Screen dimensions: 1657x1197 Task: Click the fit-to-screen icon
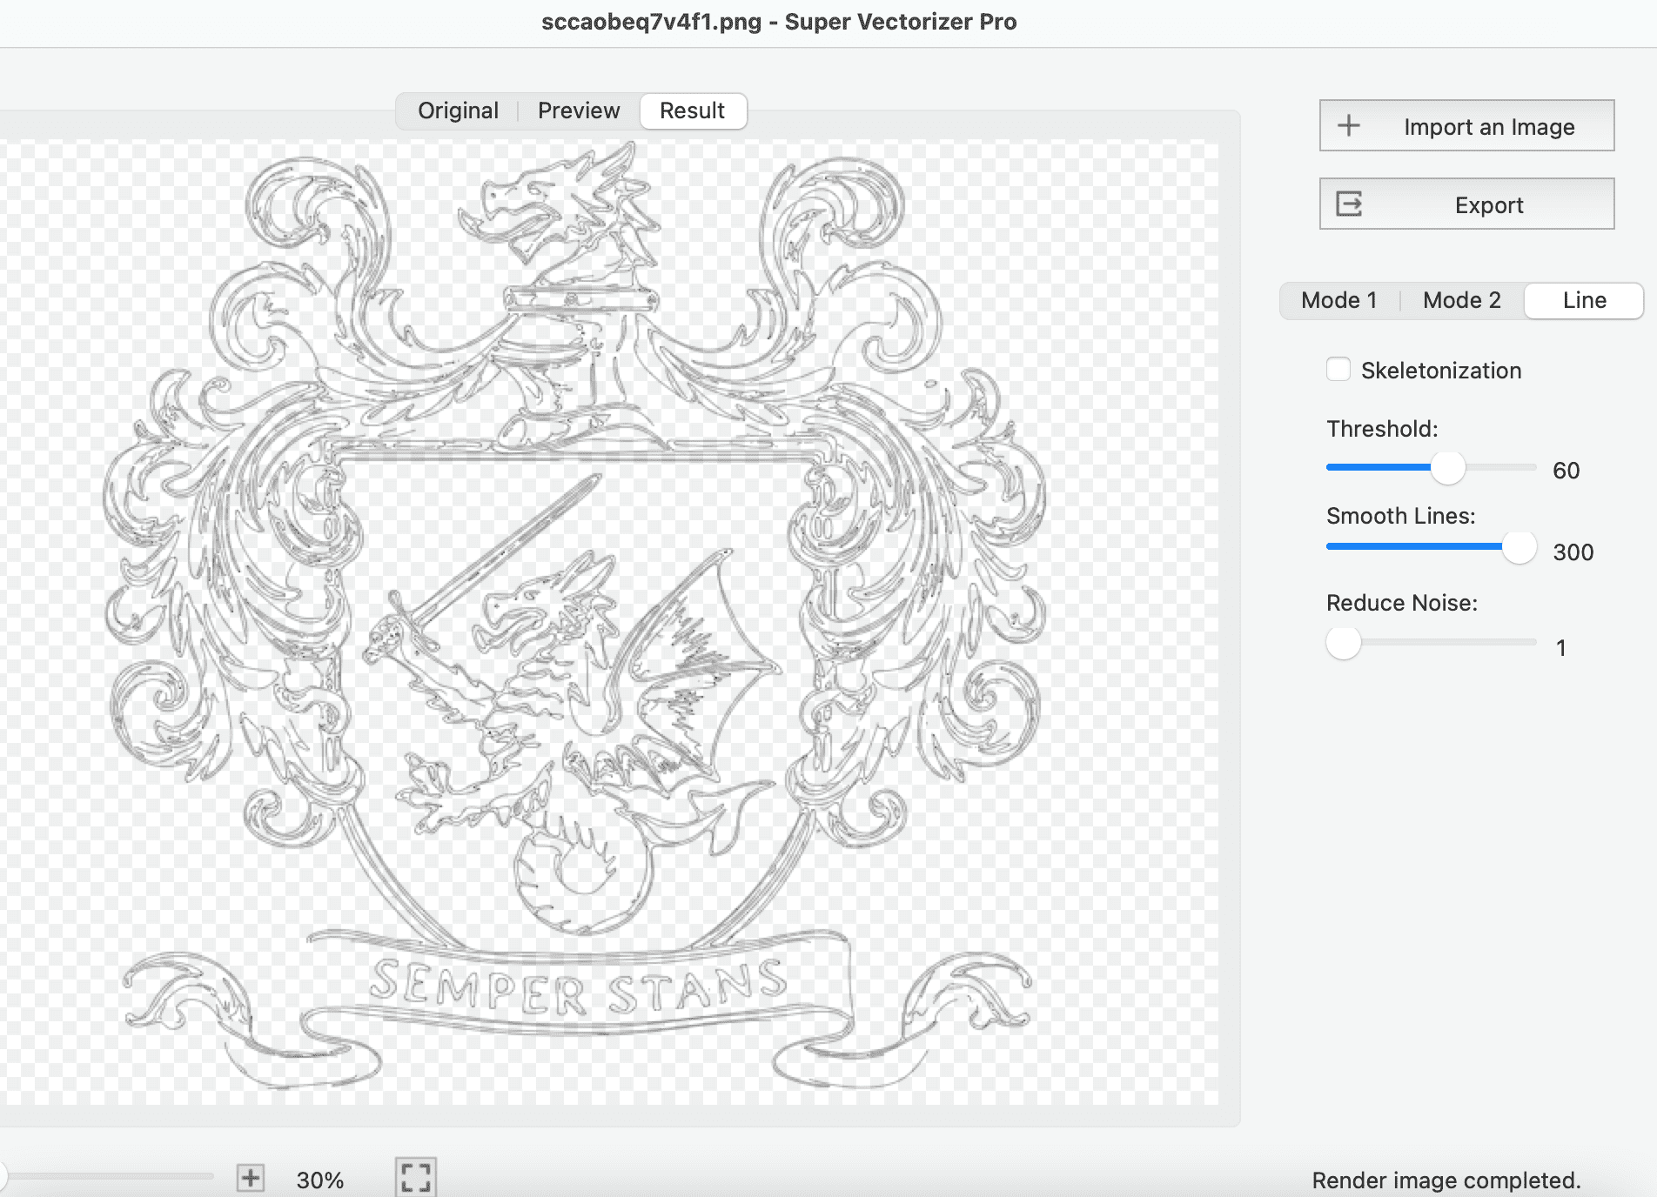pyautogui.click(x=416, y=1177)
